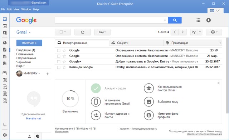Click the phone icon for installing Gmail app
Screen dimensions: 229x140
click(96, 102)
